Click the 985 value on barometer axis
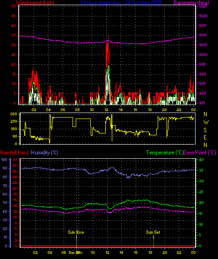Viewport: 218px width, 259px height. [x=203, y=84]
